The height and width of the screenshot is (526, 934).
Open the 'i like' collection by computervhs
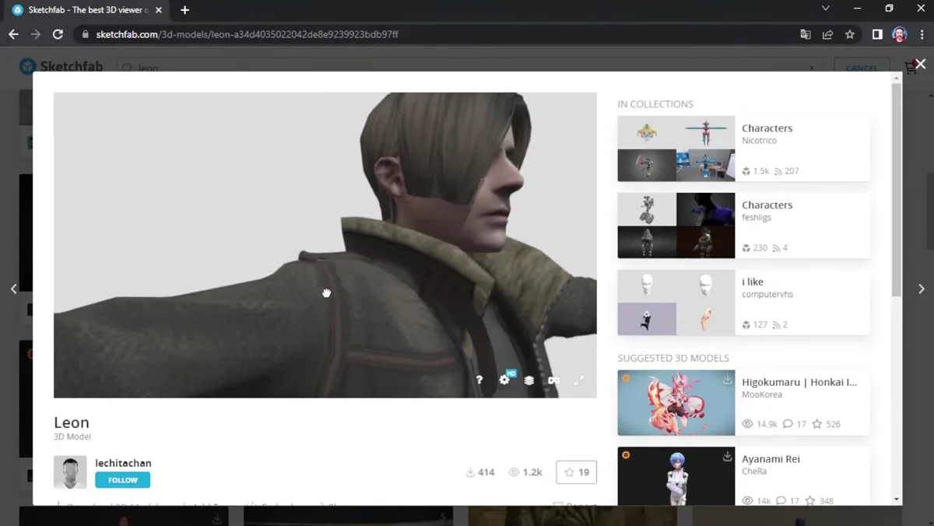[753, 282]
